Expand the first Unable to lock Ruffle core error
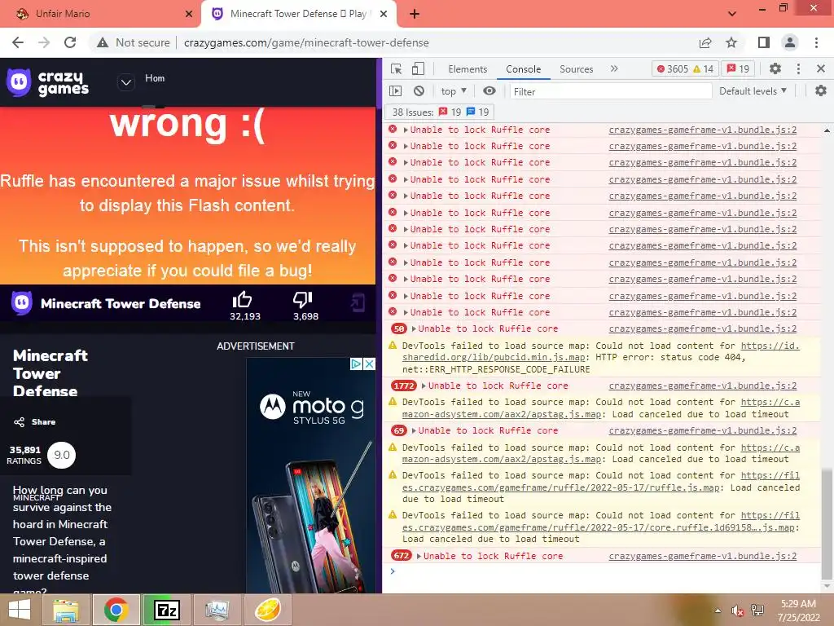Image resolution: width=834 pixels, height=626 pixels. point(406,130)
